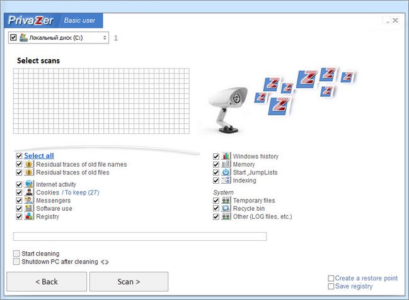This screenshot has height=300, width=409.
Task: Click the Software use icon
Action: pyautogui.click(x=29, y=208)
